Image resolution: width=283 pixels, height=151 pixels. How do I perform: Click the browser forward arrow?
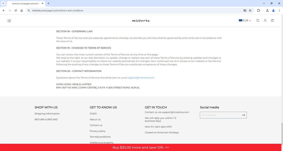coord(10,11)
